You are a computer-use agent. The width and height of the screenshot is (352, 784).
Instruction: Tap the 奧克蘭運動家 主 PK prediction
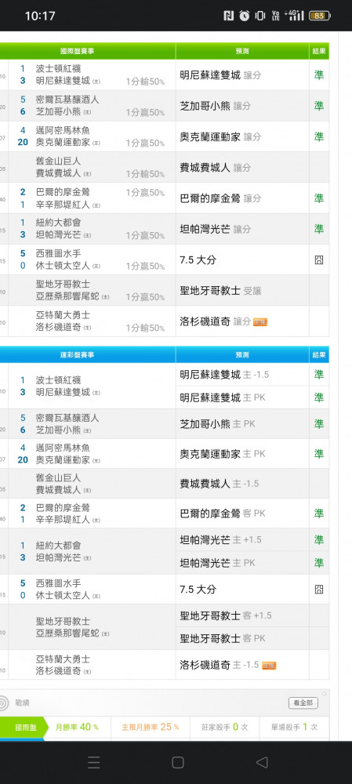[223, 454]
